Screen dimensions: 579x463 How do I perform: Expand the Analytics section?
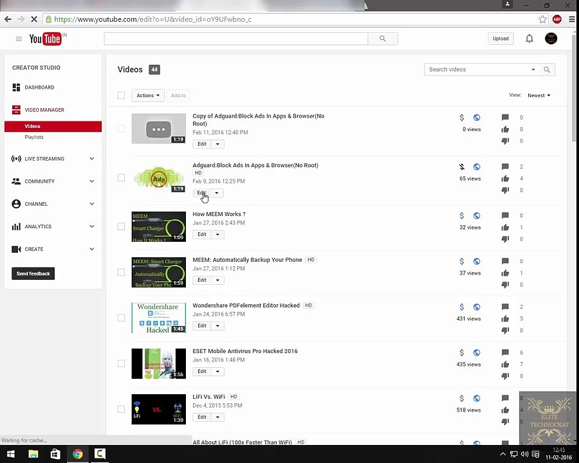91,226
